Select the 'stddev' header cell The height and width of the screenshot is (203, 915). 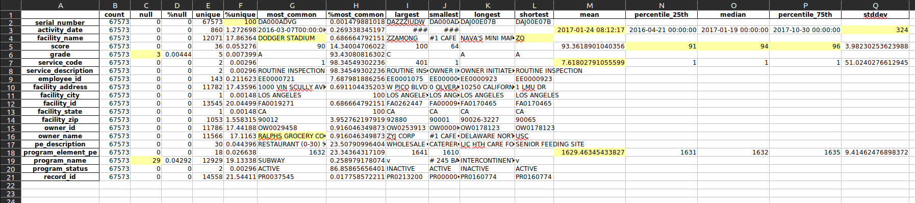tap(875, 14)
